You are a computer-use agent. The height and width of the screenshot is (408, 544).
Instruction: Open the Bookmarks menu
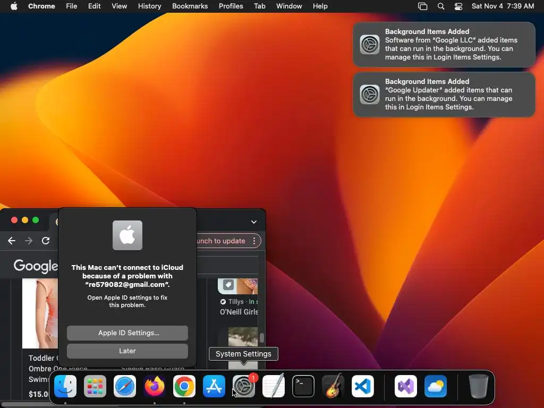pos(190,6)
